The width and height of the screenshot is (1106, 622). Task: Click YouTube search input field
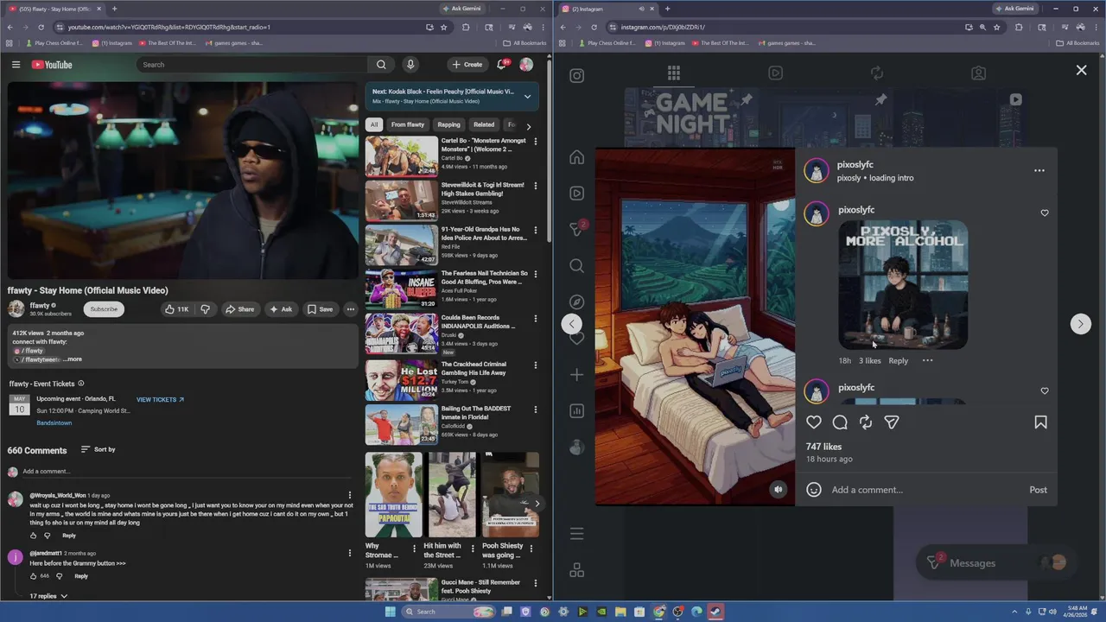[x=251, y=65]
